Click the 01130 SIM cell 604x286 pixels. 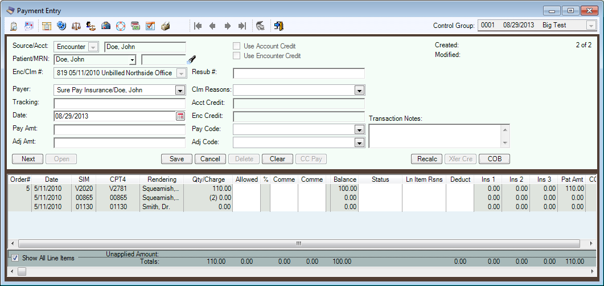(84, 207)
